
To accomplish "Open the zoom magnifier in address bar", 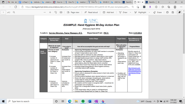I will pos(133,7).
